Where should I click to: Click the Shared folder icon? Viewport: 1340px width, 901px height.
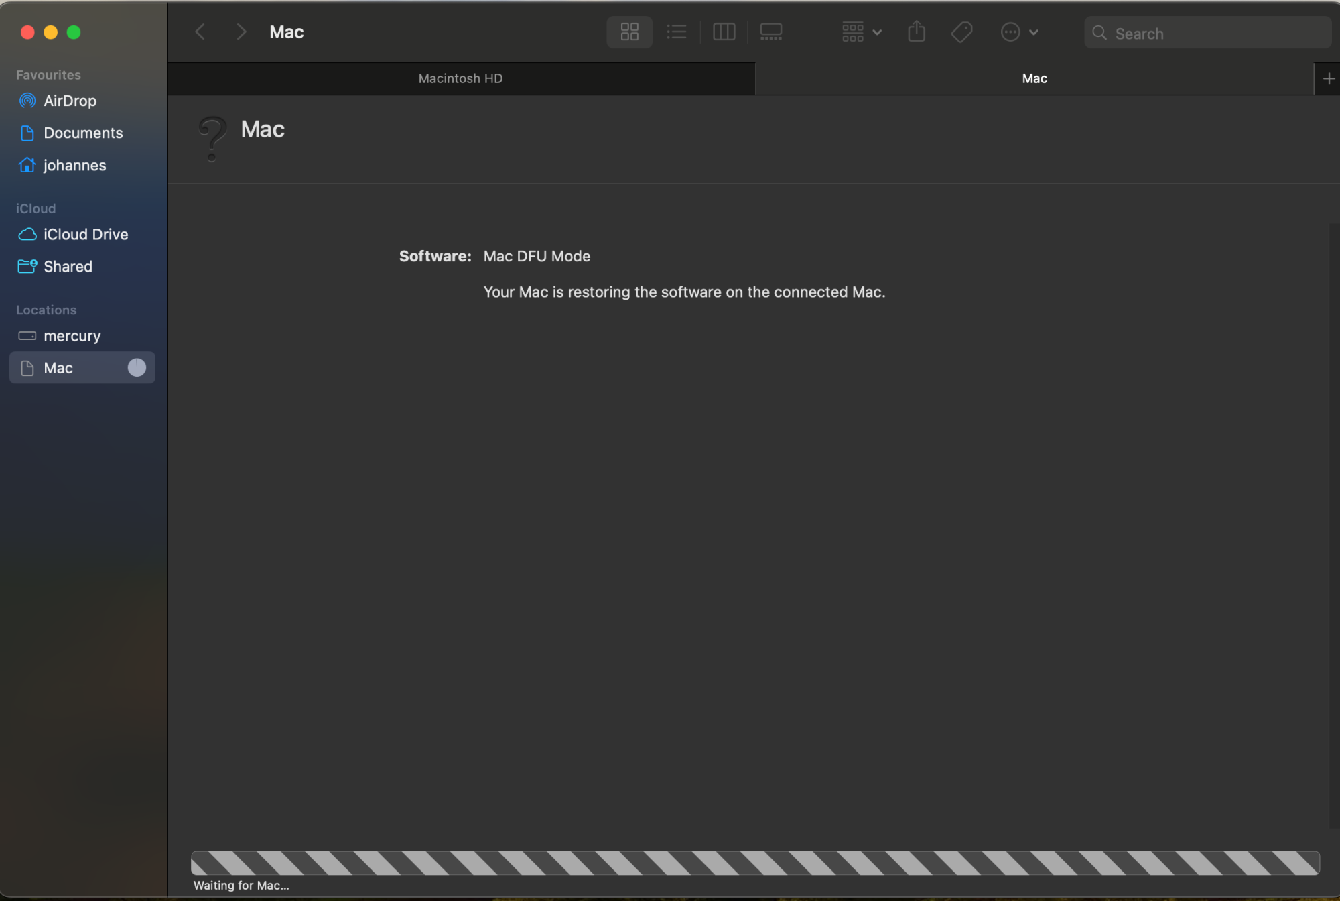tap(27, 266)
